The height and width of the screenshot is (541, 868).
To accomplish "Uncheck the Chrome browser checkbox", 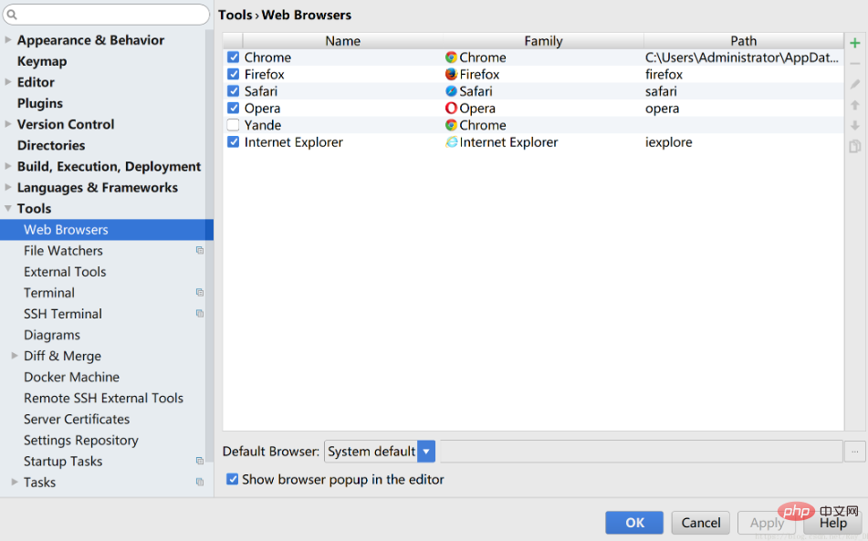I will 233,57.
